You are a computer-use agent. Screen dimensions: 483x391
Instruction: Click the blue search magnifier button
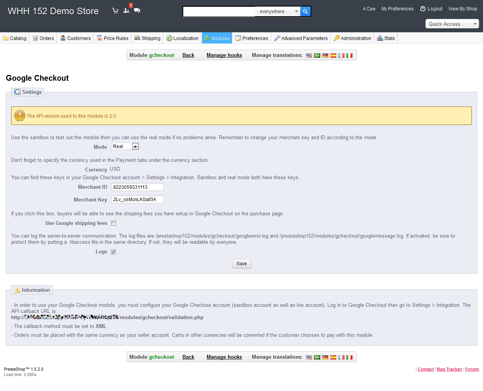(x=305, y=12)
